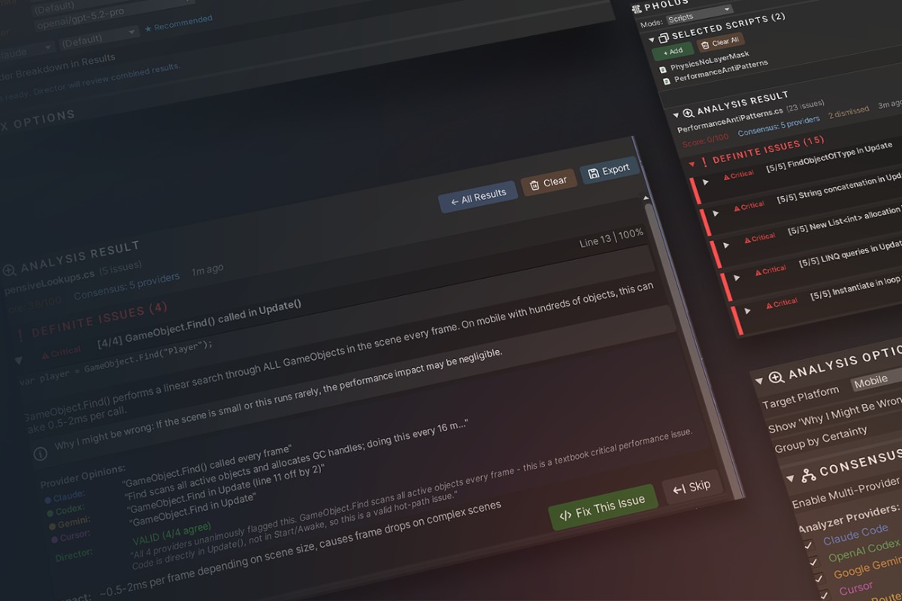Click the PerformanceAntiPatterns script file icon

coord(666,80)
